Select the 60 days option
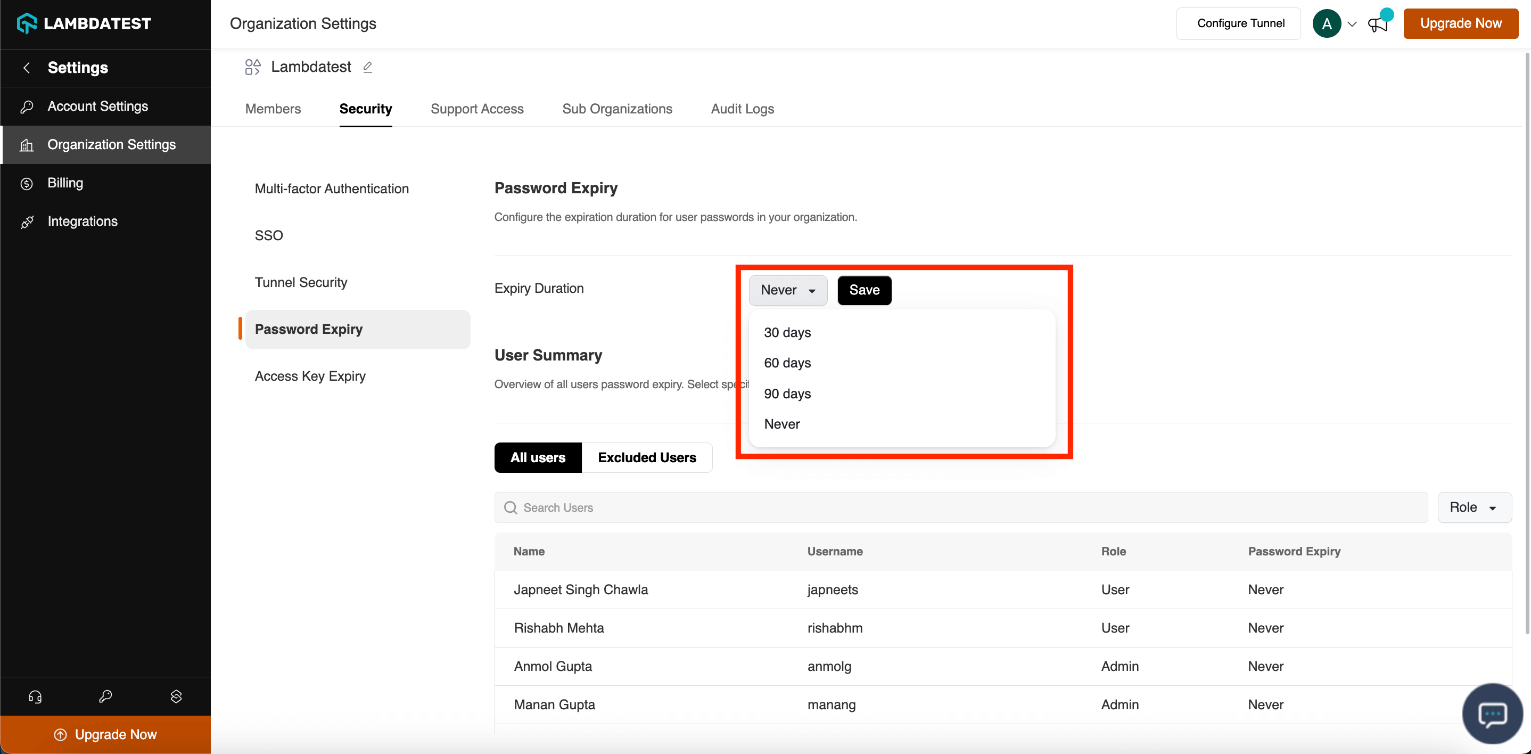The image size is (1531, 754). click(787, 363)
